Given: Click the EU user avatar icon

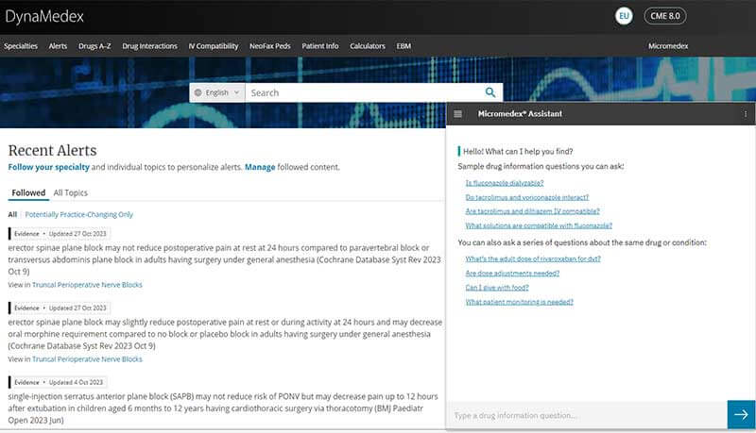Looking at the screenshot, I should tap(623, 16).
